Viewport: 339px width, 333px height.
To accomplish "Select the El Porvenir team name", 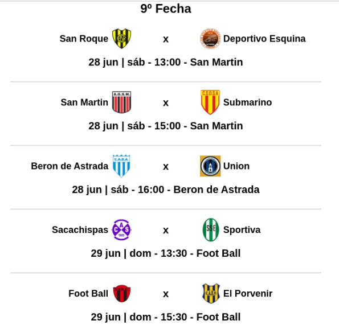I will point(248,293).
